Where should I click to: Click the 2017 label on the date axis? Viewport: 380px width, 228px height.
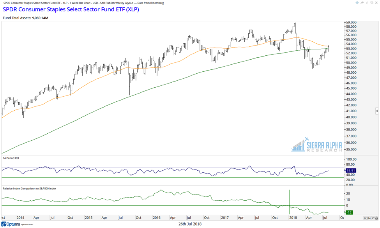tap(224, 217)
